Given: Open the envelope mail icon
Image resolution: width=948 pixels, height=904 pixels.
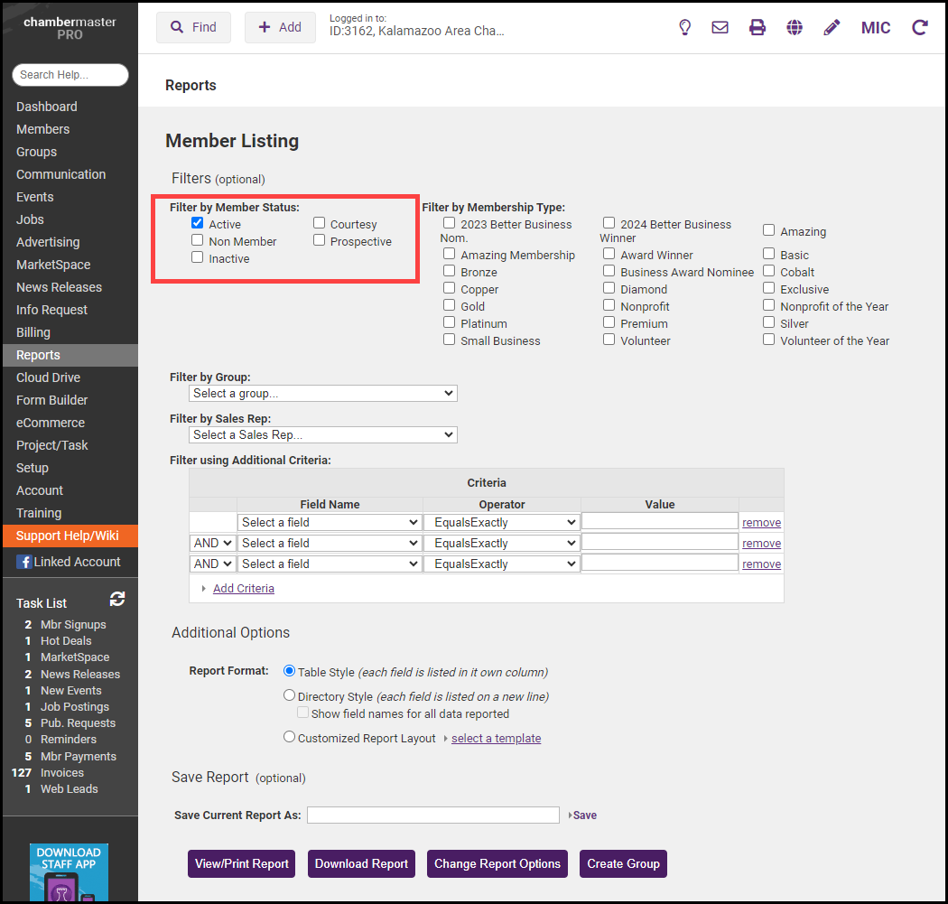Looking at the screenshot, I should pyautogui.click(x=720, y=27).
